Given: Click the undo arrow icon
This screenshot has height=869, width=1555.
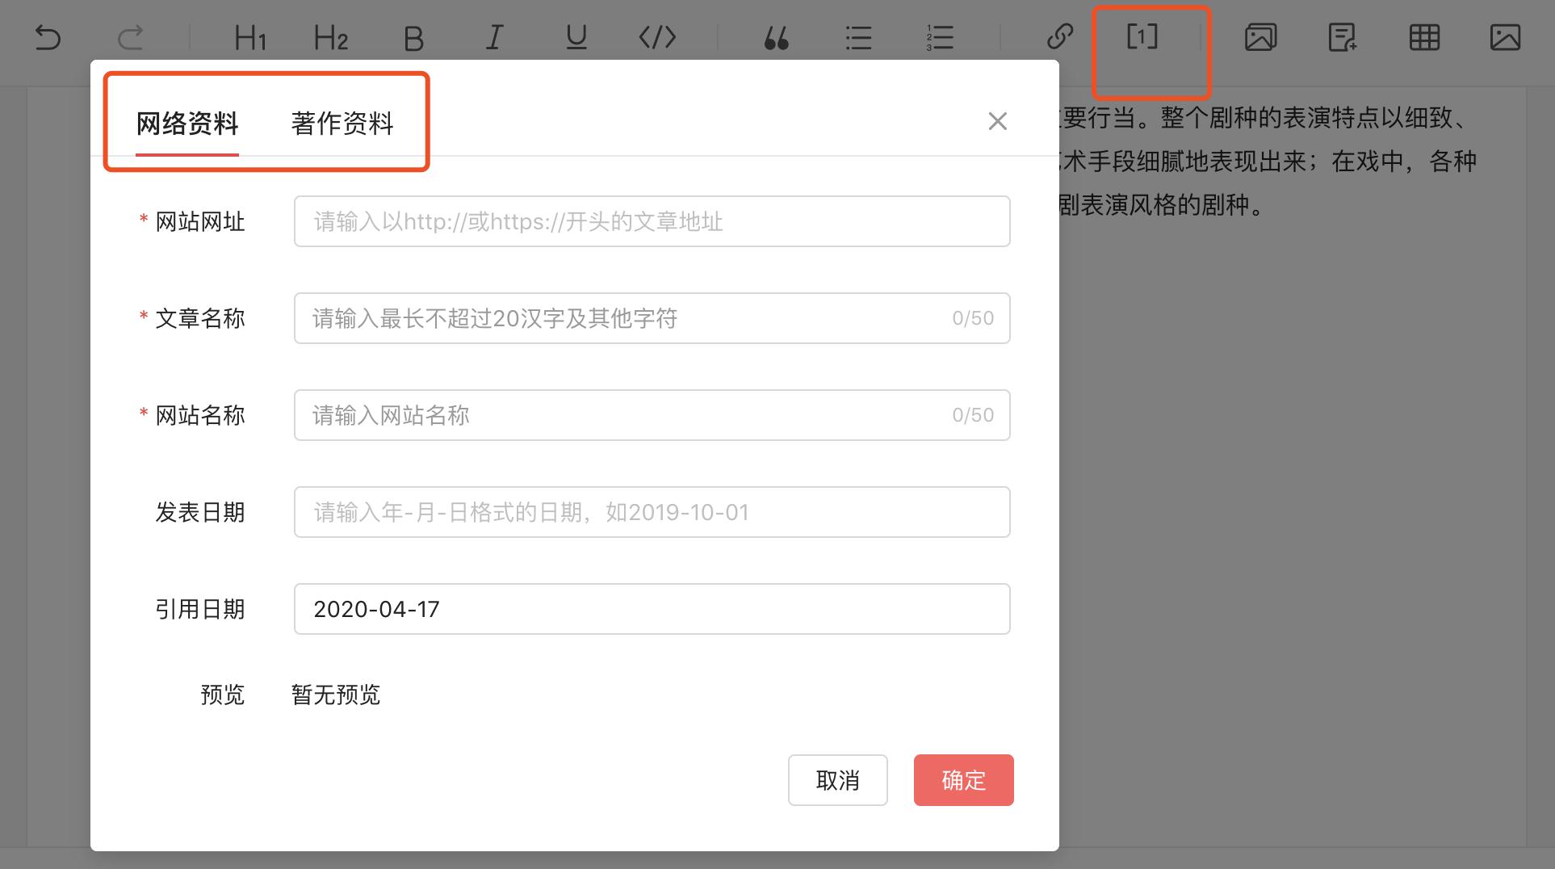Looking at the screenshot, I should tap(48, 38).
